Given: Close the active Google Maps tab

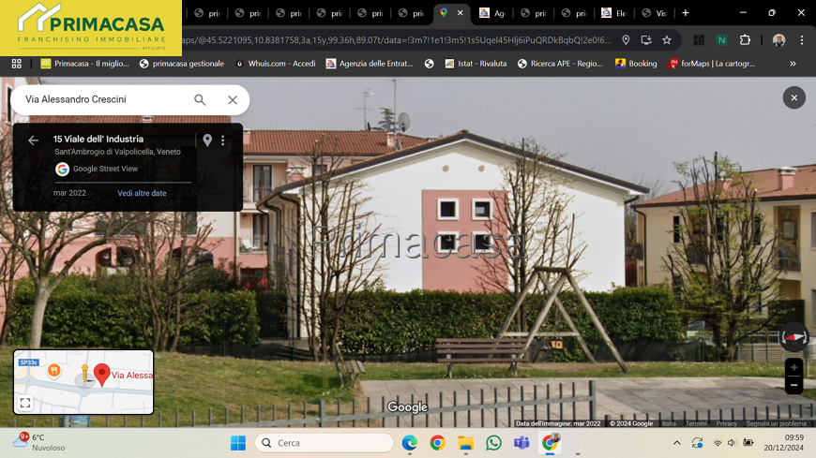Looking at the screenshot, I should [460, 13].
